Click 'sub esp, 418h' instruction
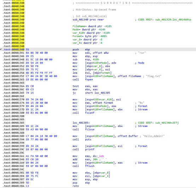 (86, 59)
